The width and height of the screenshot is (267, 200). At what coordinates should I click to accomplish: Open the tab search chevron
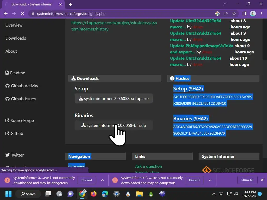pos(225,4)
